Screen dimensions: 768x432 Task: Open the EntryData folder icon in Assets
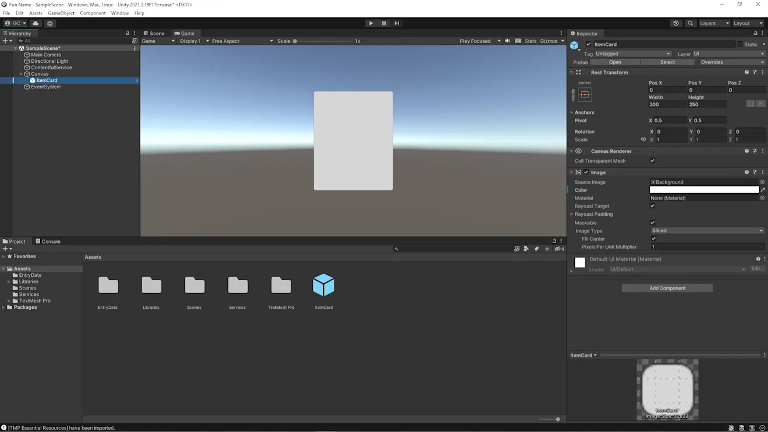pos(108,285)
